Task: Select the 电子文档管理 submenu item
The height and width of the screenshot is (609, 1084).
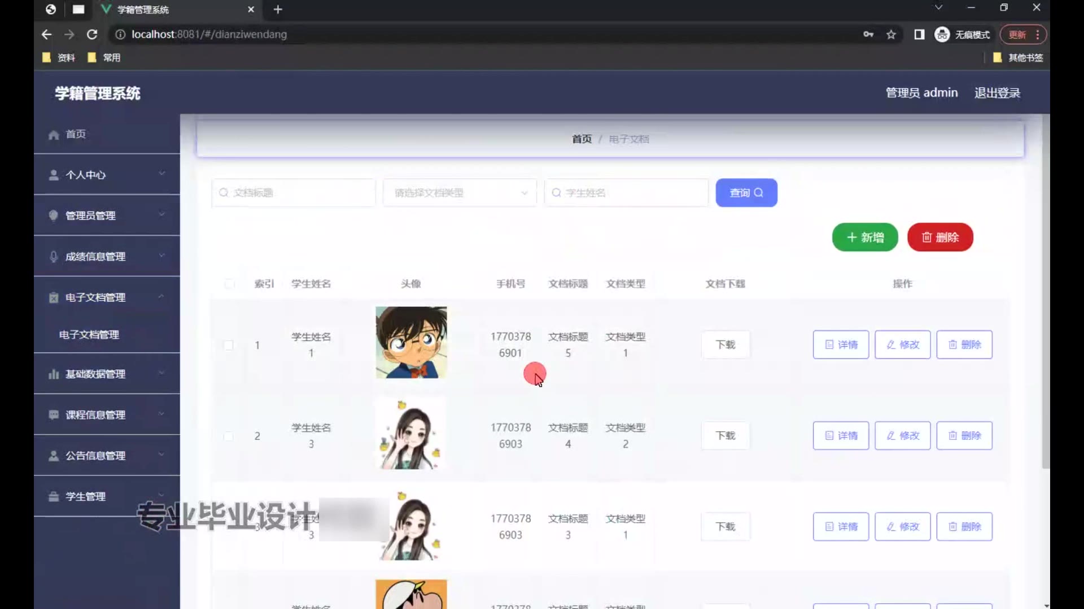Action: point(89,335)
